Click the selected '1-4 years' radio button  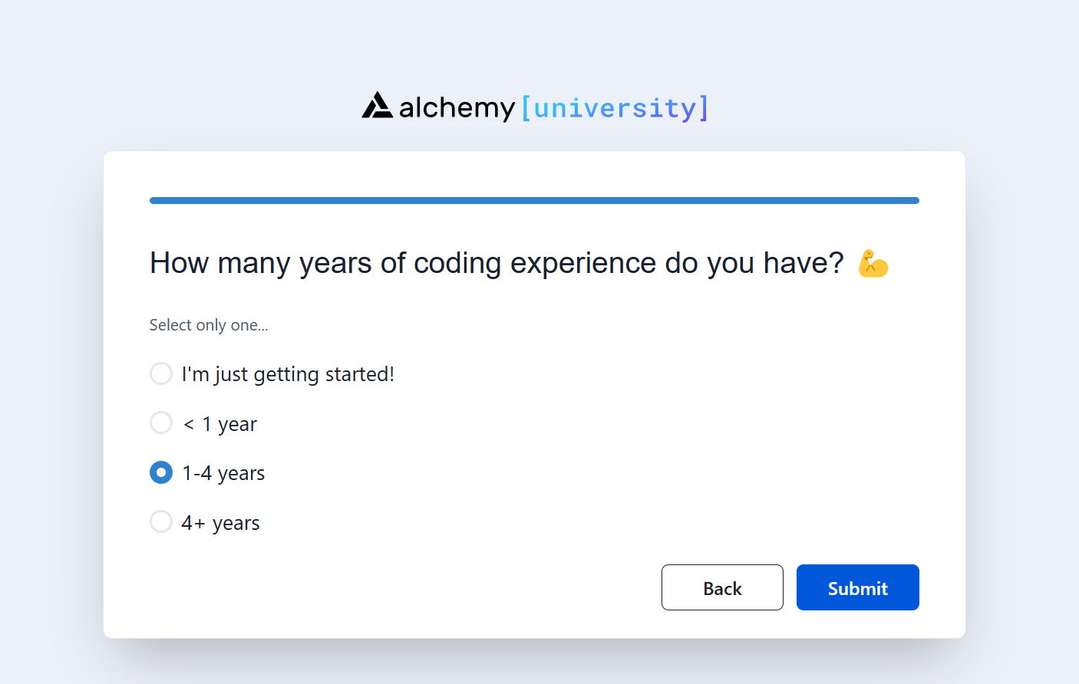click(161, 472)
